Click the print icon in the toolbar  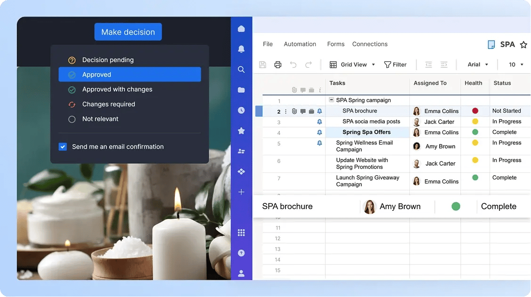[x=278, y=64]
